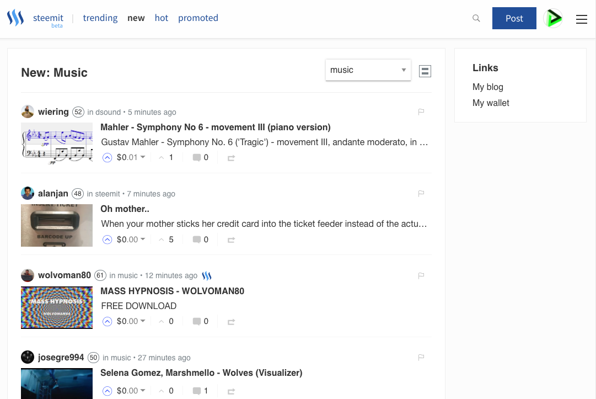
Task: Upvote the Mahler Symphony post
Action: click(107, 157)
